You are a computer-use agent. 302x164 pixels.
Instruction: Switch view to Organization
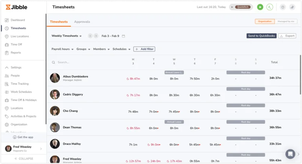click(x=265, y=21)
